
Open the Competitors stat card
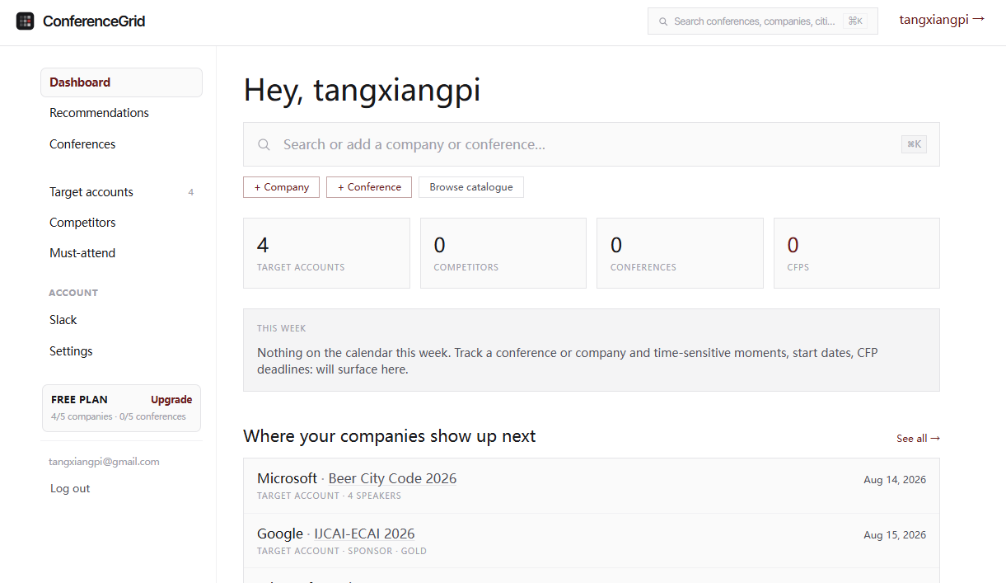coord(503,253)
